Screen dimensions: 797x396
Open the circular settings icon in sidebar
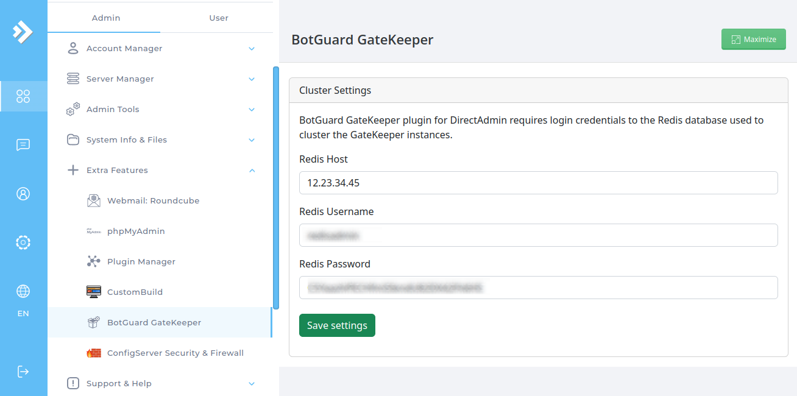tap(23, 242)
